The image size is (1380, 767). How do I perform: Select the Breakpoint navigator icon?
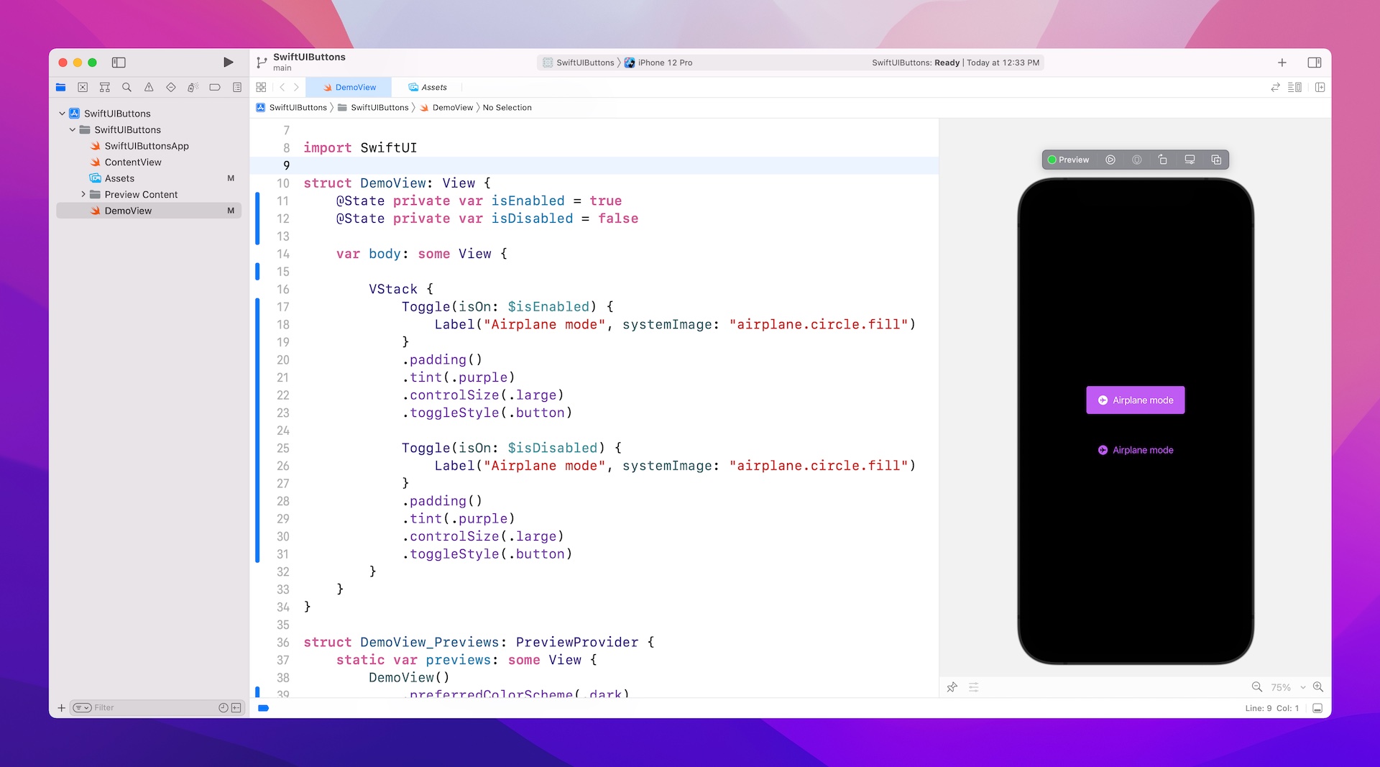coord(170,87)
